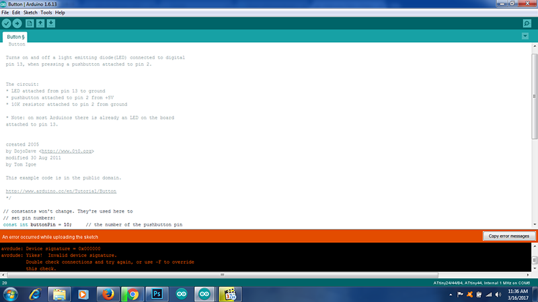The height and width of the screenshot is (302, 538).
Task: Open Windows Media Player from taskbar
Action: (83, 295)
